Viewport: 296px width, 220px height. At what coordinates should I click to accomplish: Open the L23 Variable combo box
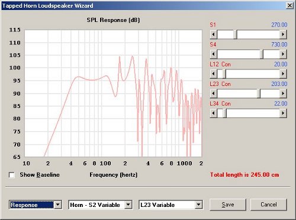(199, 205)
